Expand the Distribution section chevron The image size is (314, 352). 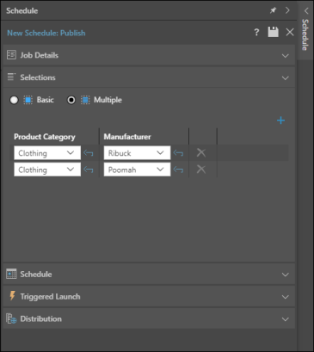[285, 319]
